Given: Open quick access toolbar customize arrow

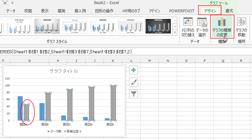Looking at the screenshot, I should coord(12,3).
